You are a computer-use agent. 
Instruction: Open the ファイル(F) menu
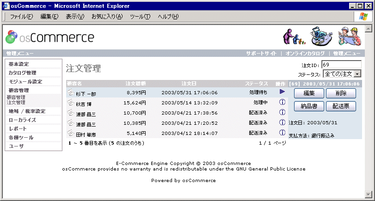pos(21,17)
